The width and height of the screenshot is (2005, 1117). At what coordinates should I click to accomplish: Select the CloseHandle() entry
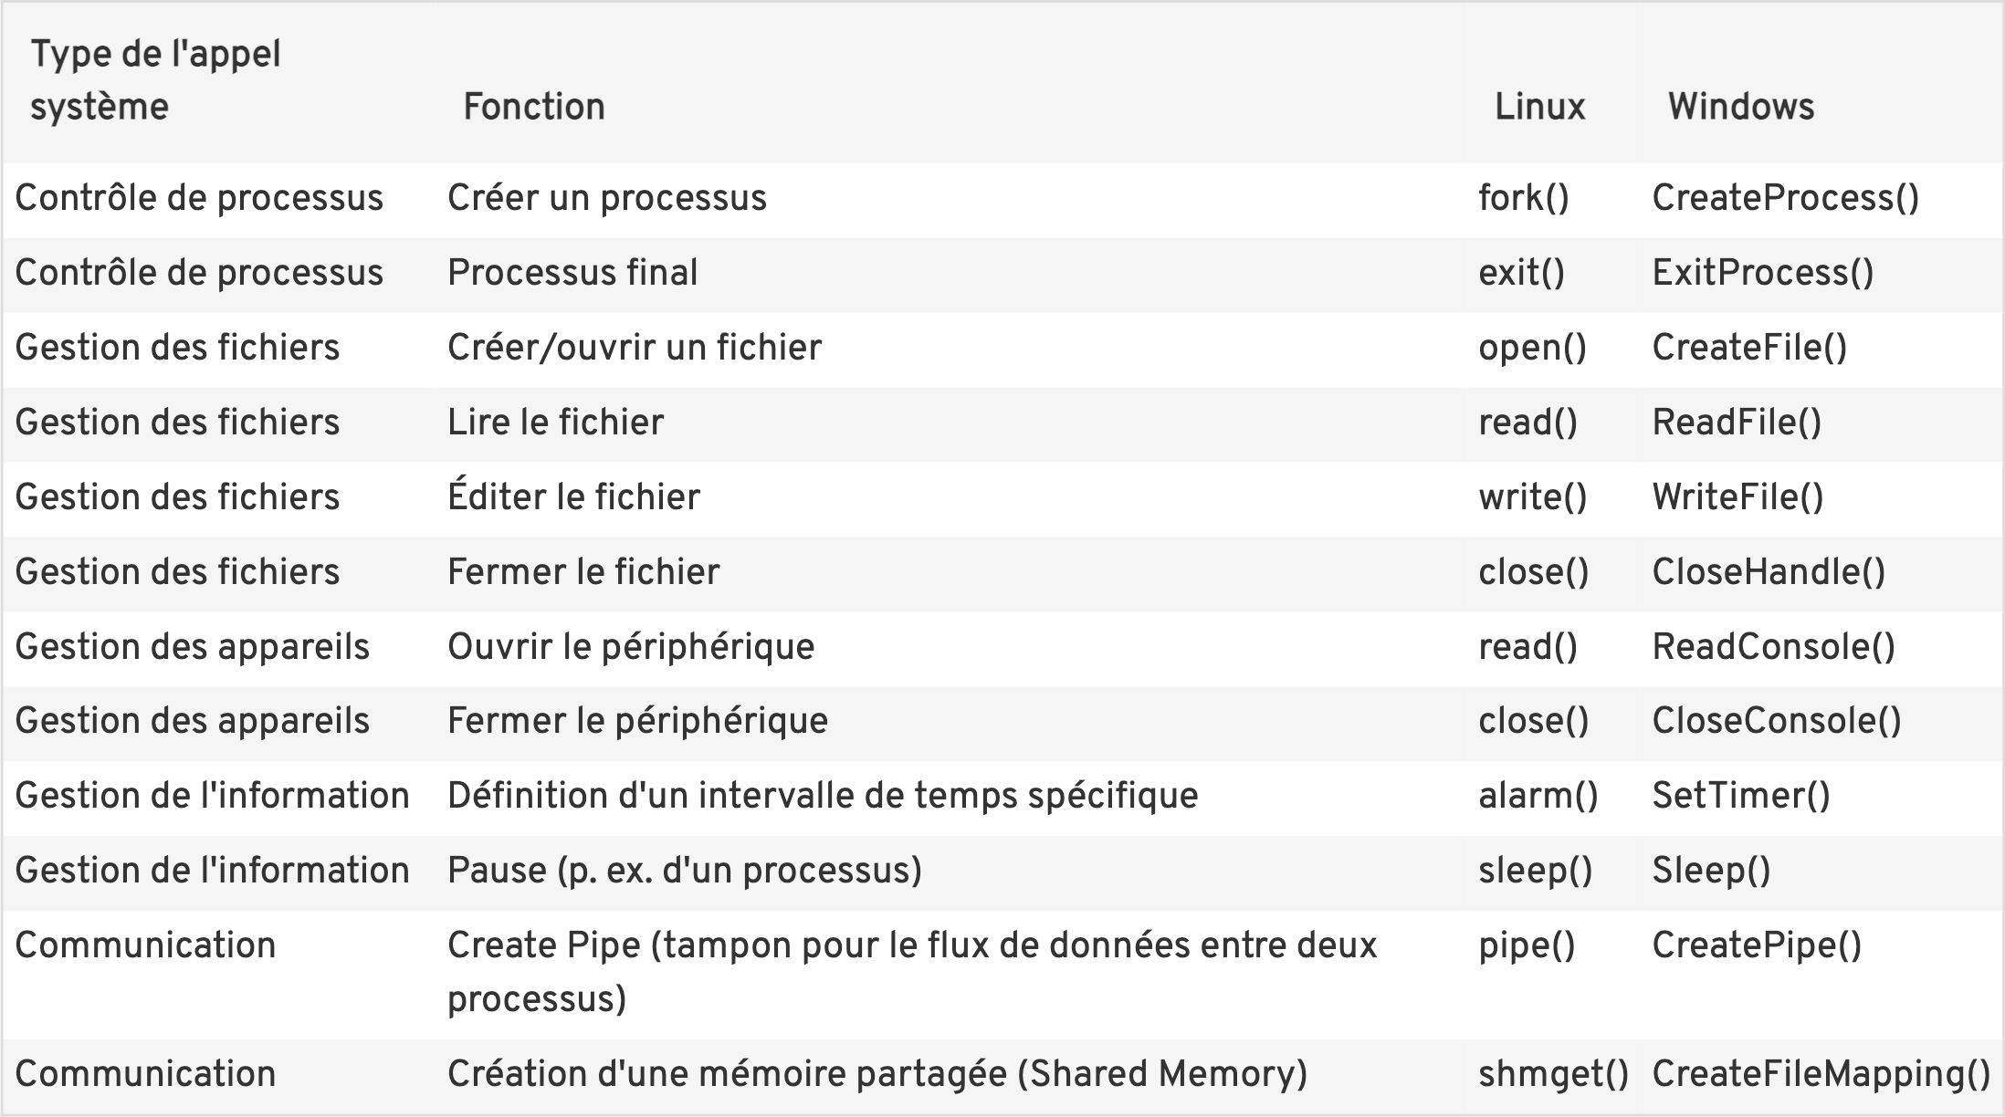(1769, 572)
